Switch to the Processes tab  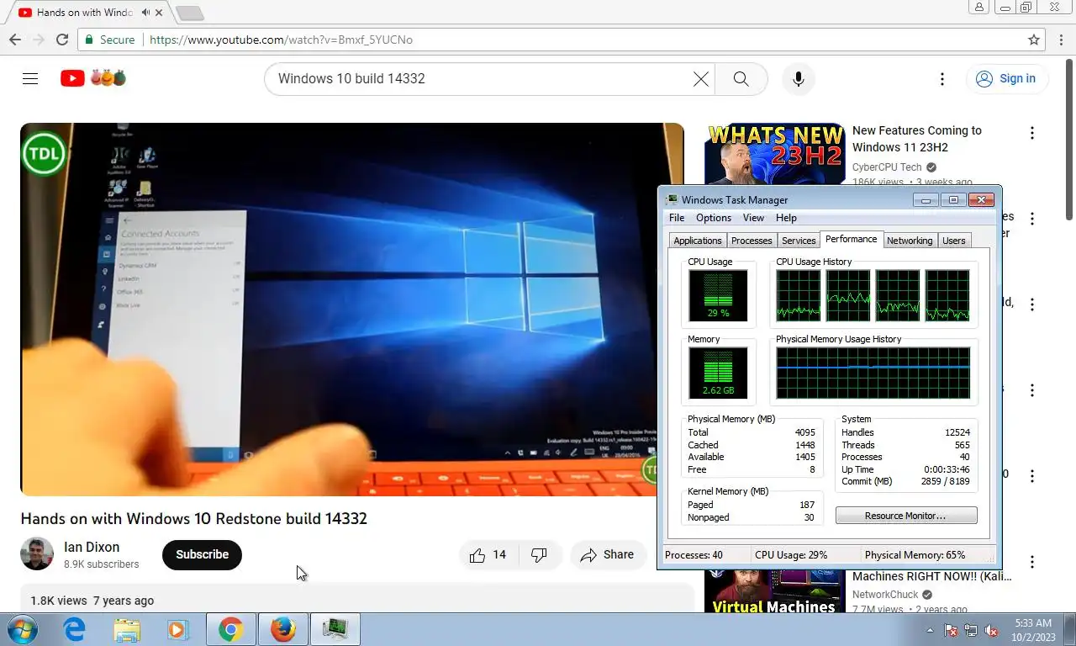752,241
